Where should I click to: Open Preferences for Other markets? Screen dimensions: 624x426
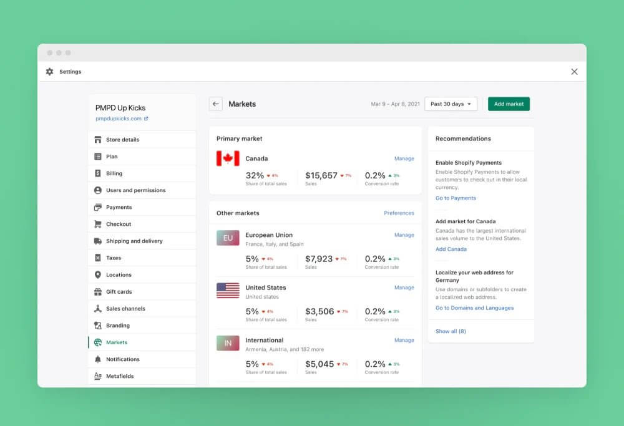[398, 213]
